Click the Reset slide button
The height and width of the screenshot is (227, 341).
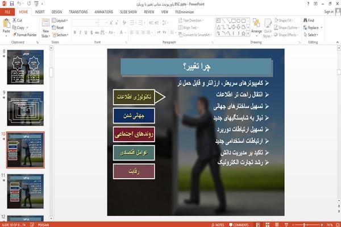pos(58,28)
